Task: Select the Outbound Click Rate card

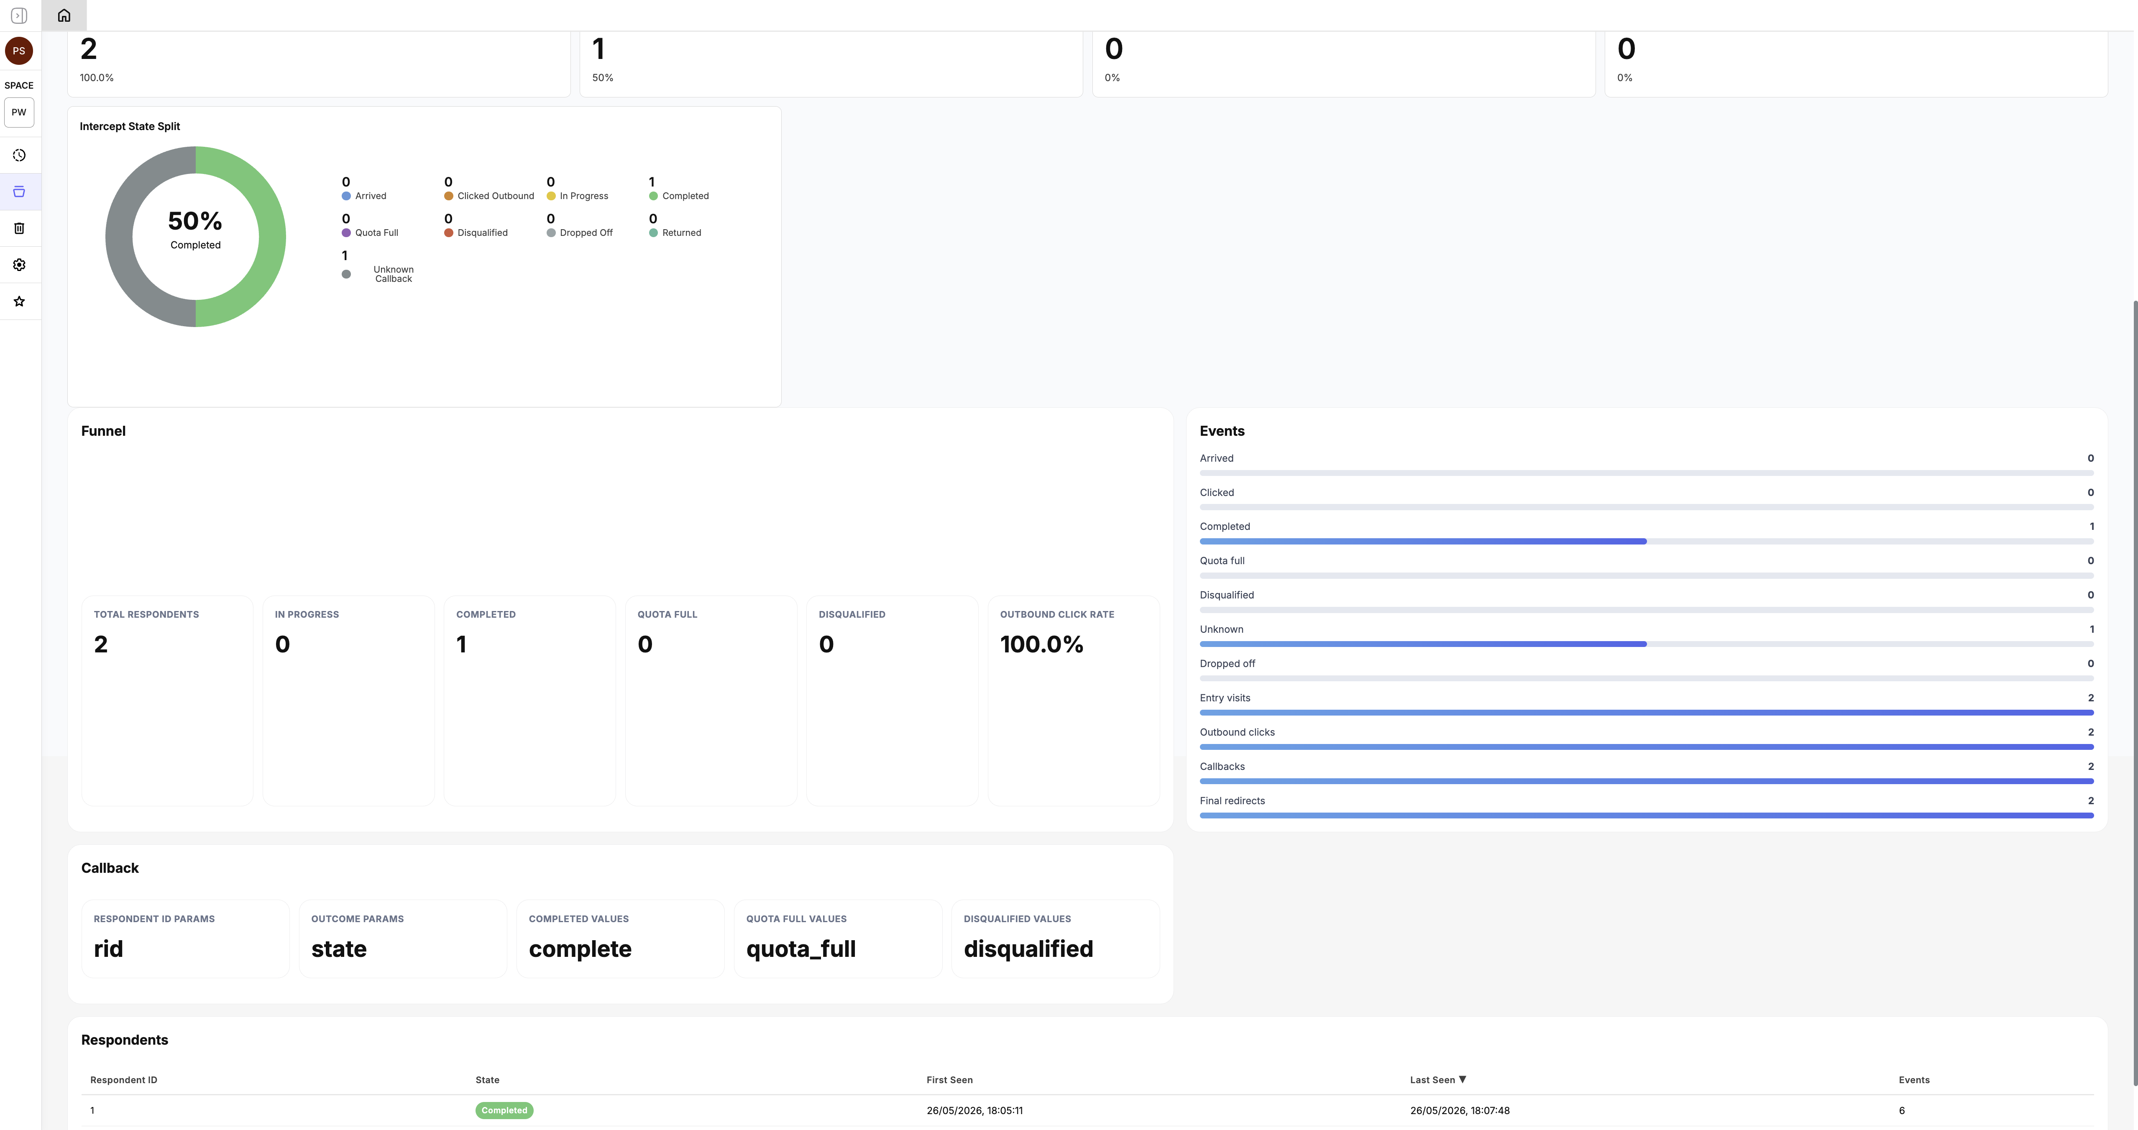Action: coord(1074,700)
